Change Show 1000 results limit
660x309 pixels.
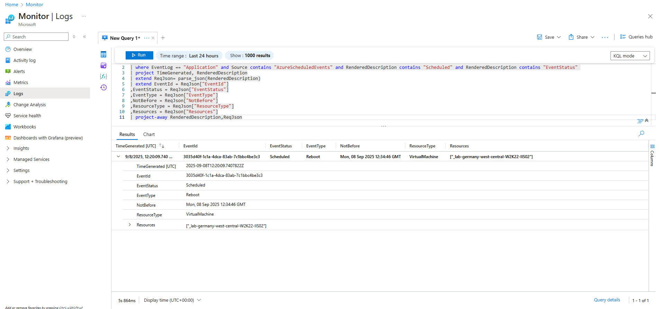point(250,55)
